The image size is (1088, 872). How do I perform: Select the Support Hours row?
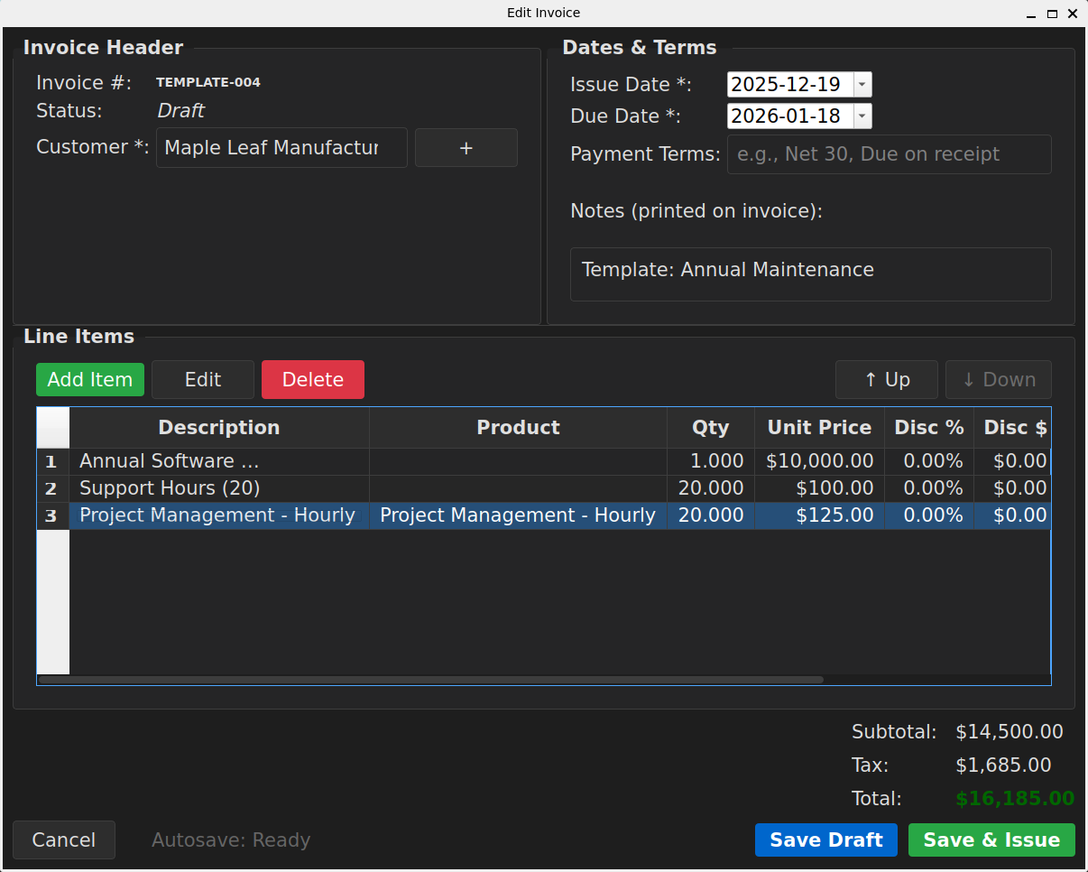(x=219, y=487)
